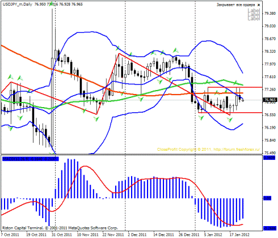Click the current price tag 76.965

(270, 100)
